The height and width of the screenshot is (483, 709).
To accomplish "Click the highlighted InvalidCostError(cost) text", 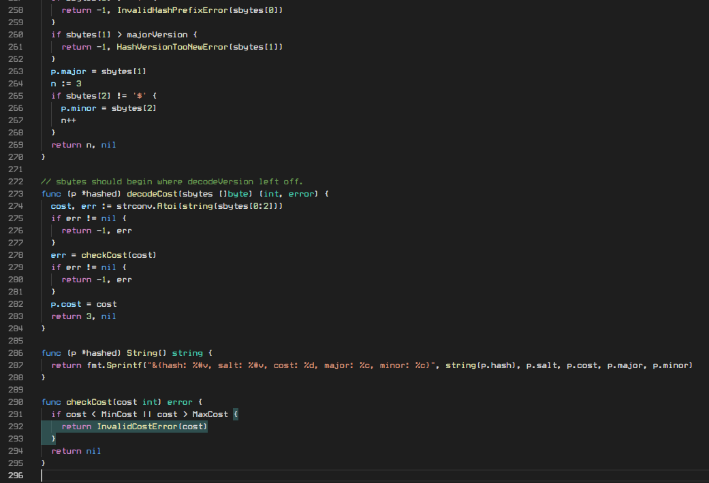I will coord(151,426).
